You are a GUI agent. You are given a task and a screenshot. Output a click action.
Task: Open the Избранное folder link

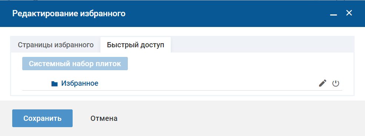[80, 83]
